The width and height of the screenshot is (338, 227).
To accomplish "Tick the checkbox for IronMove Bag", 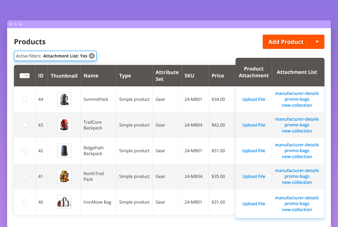I will [x=25, y=202].
